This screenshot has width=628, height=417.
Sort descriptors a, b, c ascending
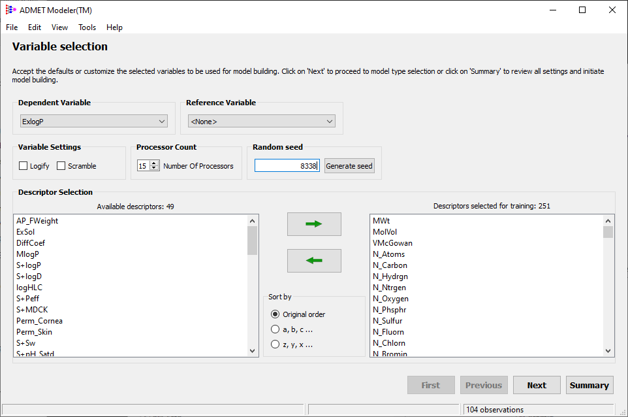point(275,329)
